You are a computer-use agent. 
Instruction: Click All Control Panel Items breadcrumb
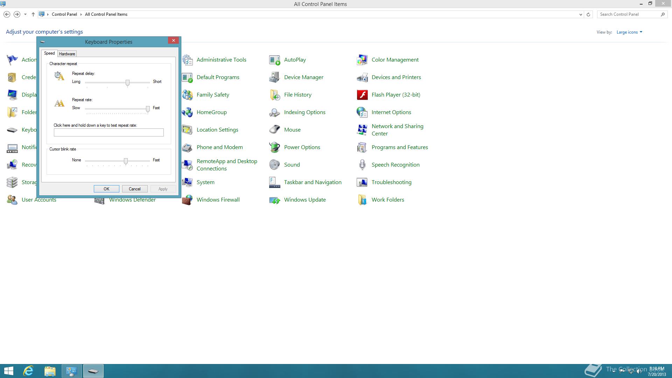106,14
